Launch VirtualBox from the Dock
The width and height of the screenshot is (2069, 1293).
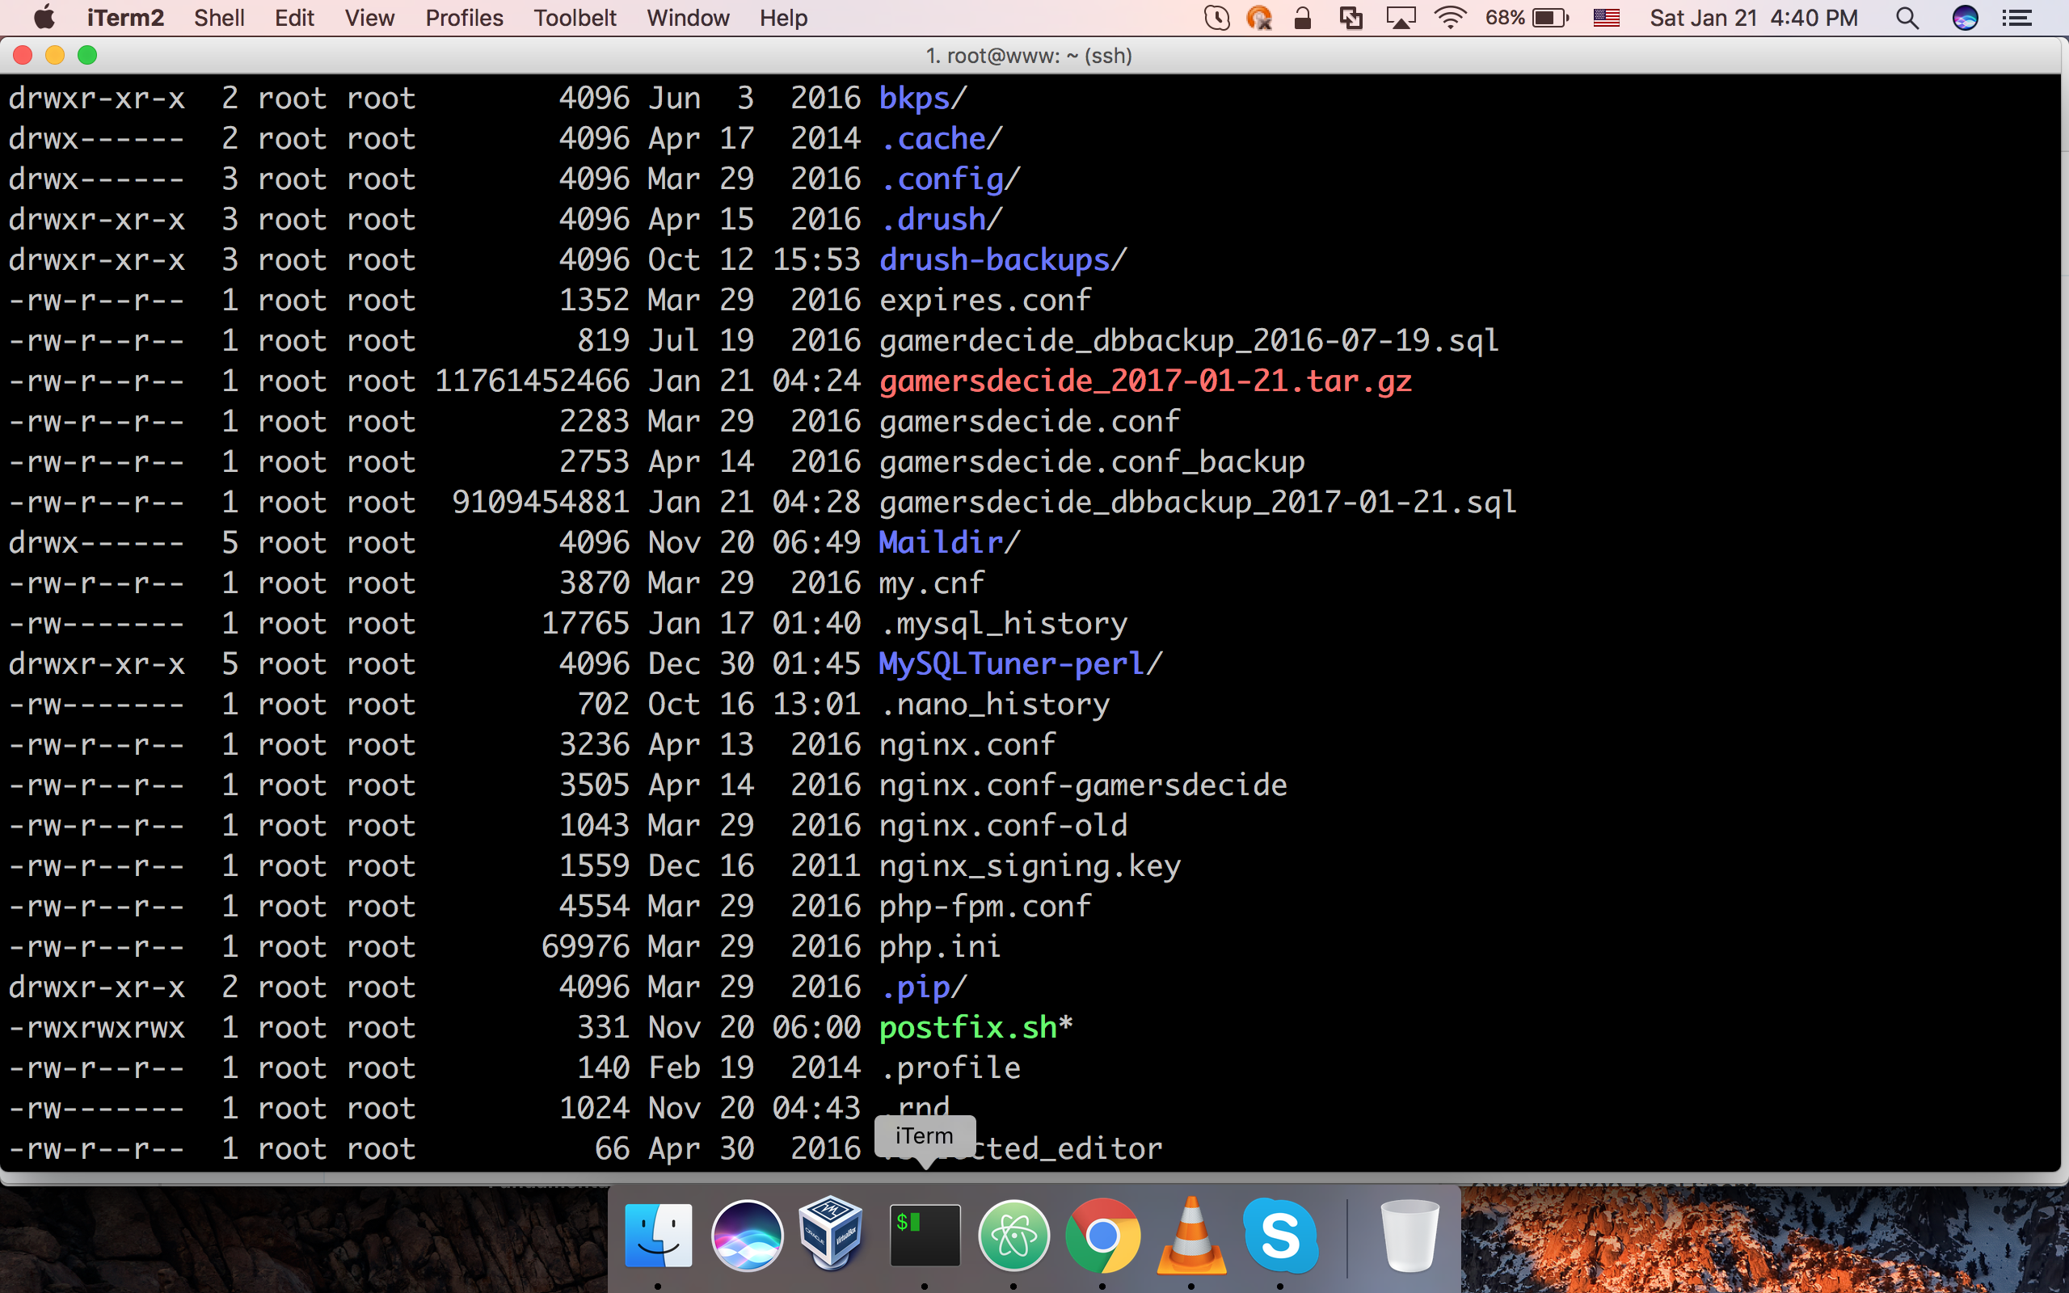tap(832, 1234)
